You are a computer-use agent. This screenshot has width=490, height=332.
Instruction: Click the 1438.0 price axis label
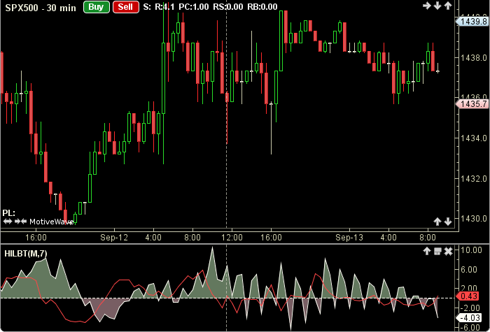pos(474,58)
